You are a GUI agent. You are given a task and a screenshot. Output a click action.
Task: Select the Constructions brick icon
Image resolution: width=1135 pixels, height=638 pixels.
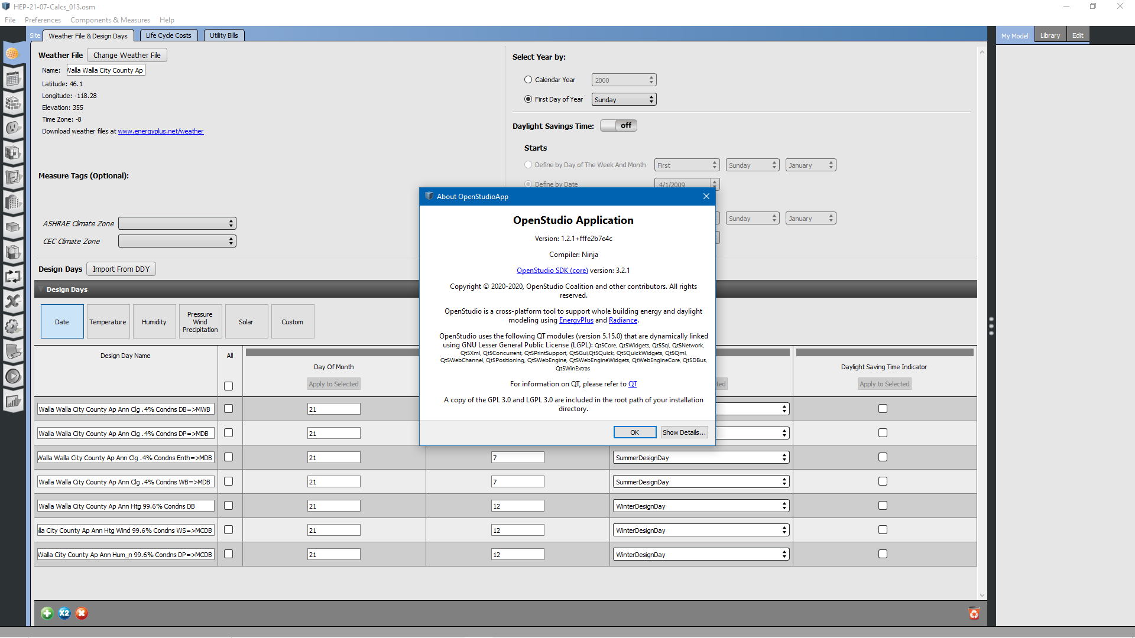[x=13, y=102]
